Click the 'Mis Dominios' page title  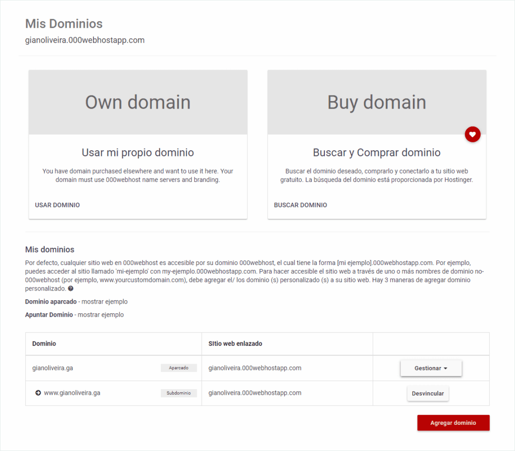pyautogui.click(x=64, y=24)
